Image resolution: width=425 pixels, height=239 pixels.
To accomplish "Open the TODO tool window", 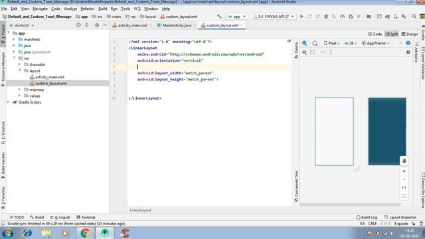I will coord(17,217).
